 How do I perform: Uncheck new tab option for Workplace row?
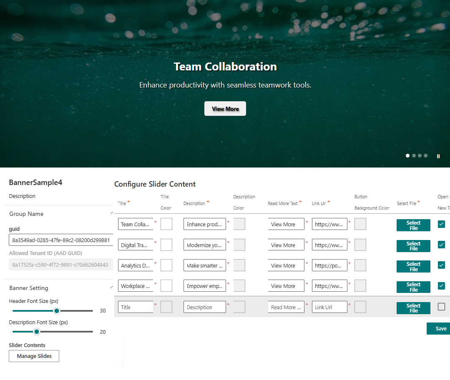click(441, 286)
